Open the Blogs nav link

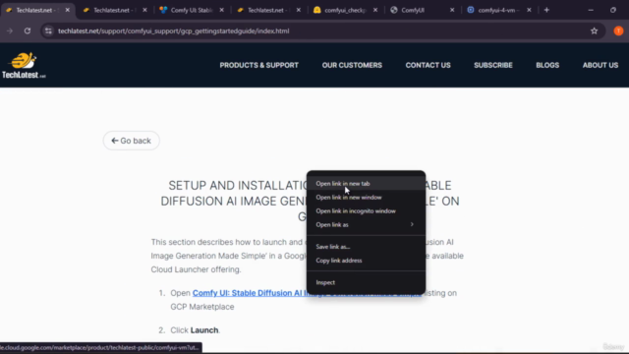[x=547, y=65]
